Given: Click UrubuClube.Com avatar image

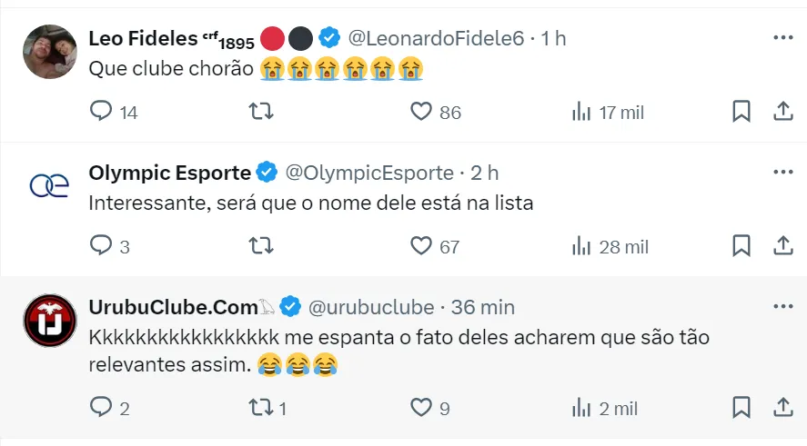Looking at the screenshot, I should point(49,320).
